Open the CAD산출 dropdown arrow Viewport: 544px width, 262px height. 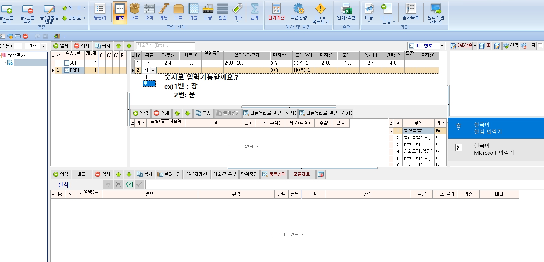click(475, 46)
